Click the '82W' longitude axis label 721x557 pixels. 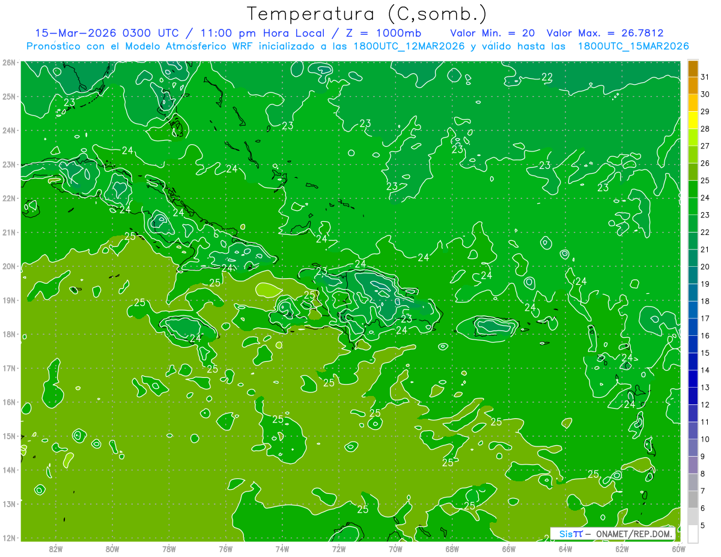56,549
